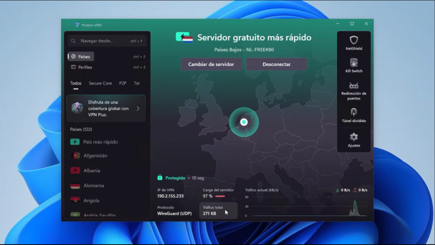Click the Angola flag icon
Screen dimensions: 435x245
coord(75,200)
